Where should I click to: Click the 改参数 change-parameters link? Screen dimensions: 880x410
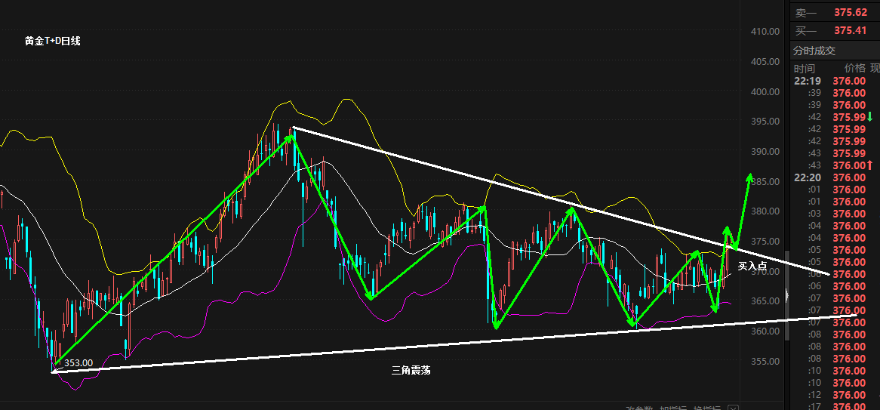(x=640, y=408)
